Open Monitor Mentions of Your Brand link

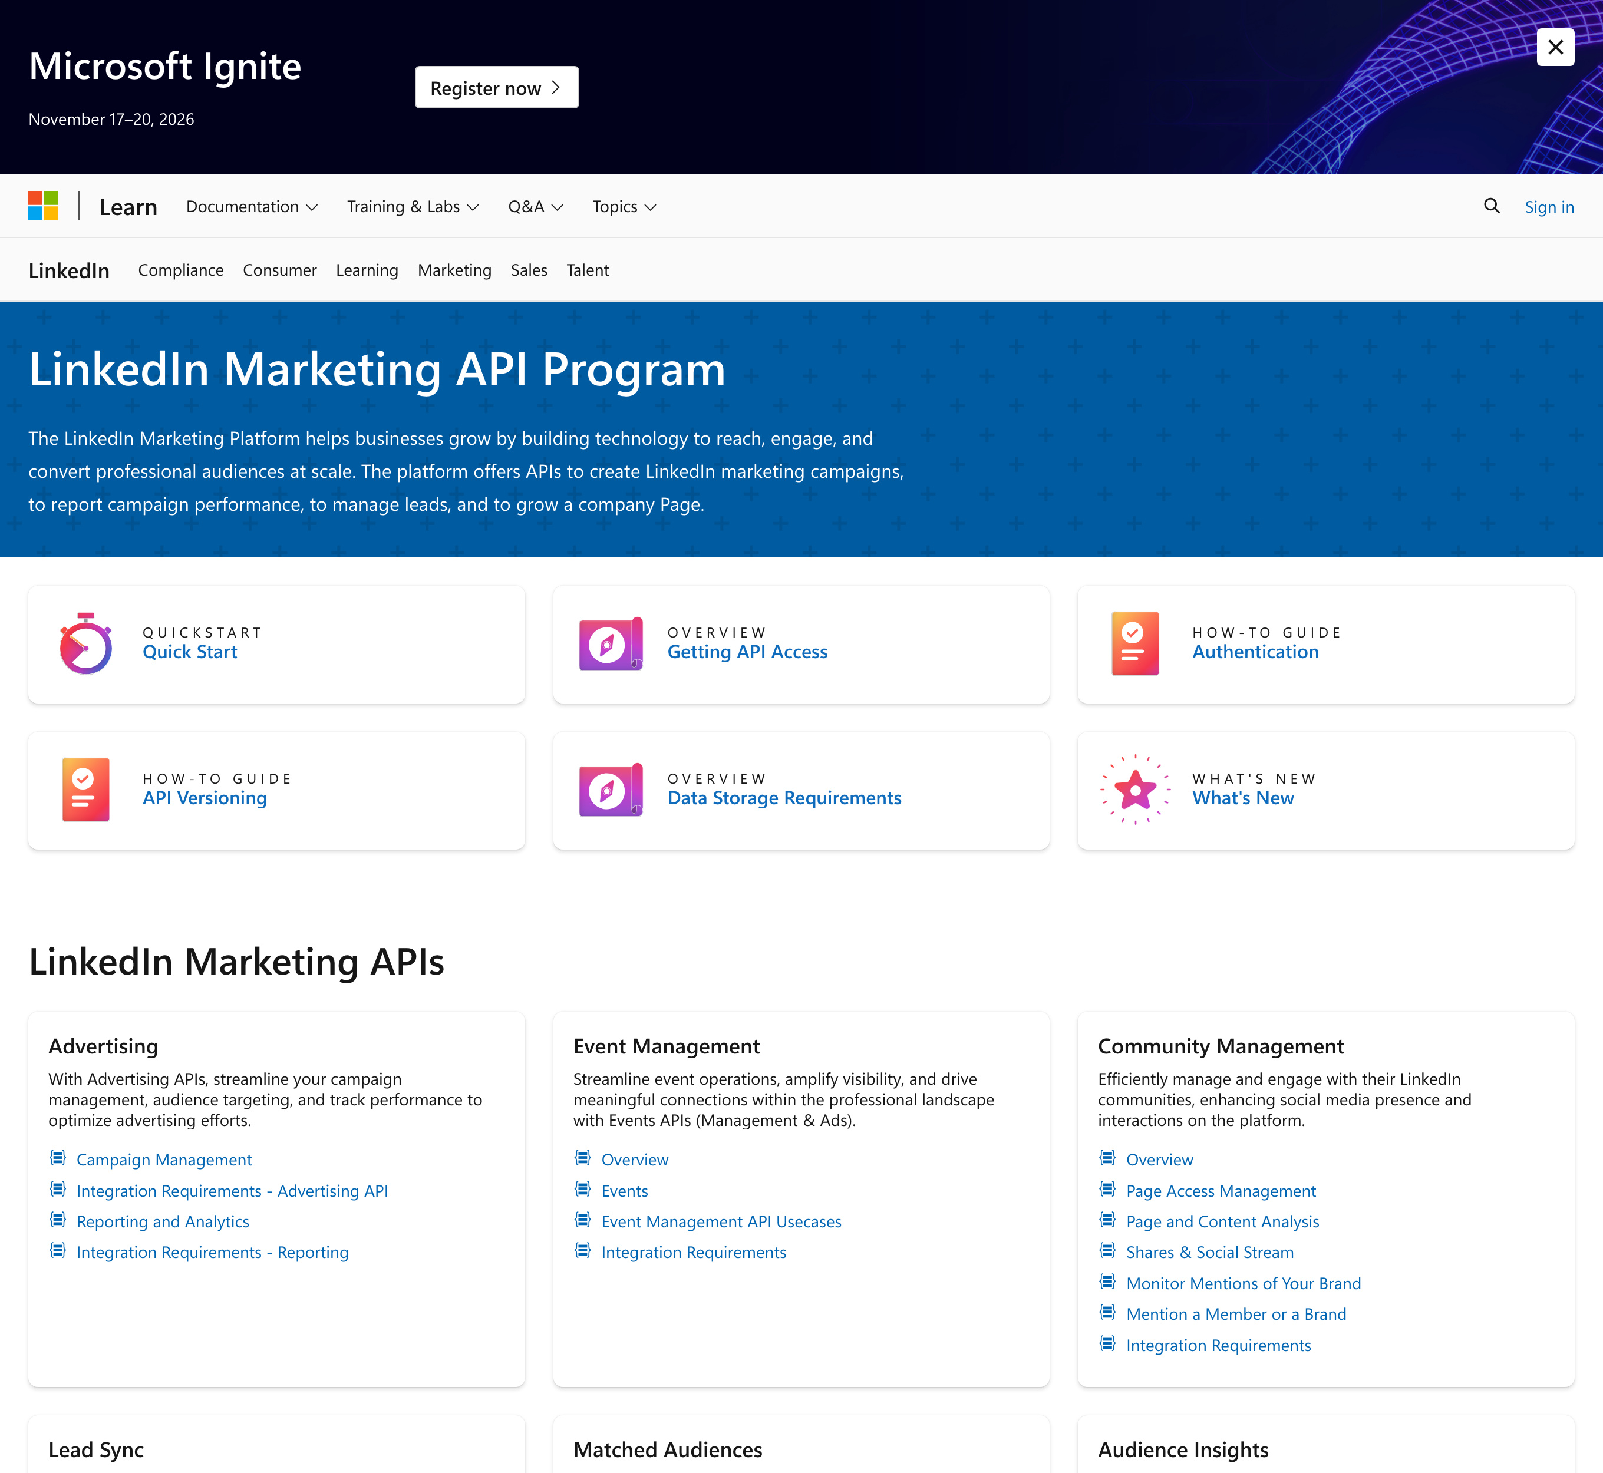1243,1283
